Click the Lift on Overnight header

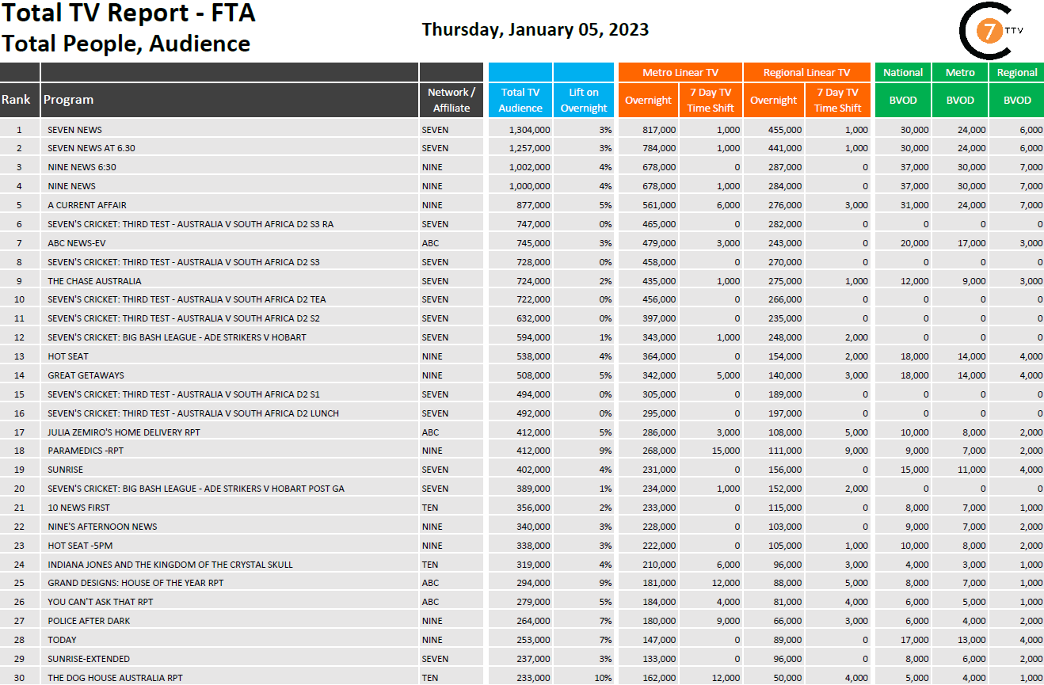coord(584,100)
